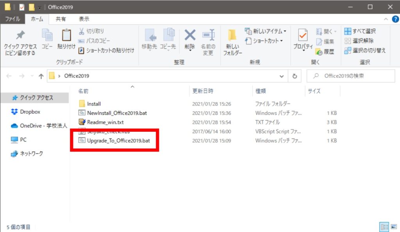Select the Cut scissors command
The width and height of the screenshot is (400, 232).
click(x=91, y=31)
